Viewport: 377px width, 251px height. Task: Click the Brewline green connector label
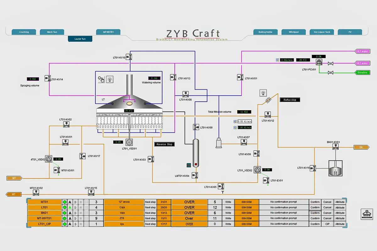[x=362, y=72]
